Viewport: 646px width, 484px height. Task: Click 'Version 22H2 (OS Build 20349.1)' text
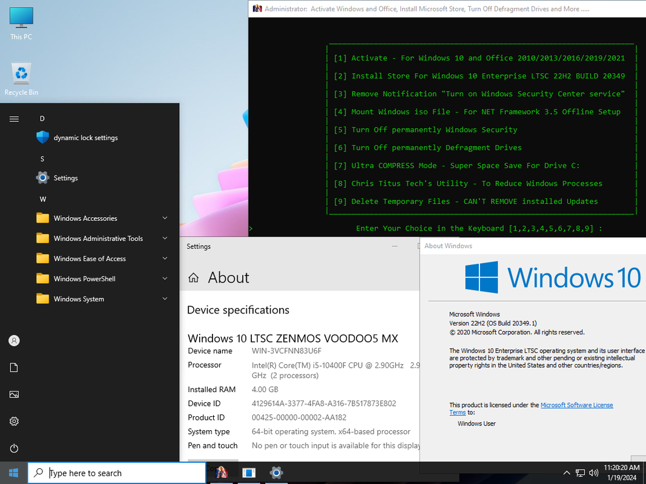493,323
